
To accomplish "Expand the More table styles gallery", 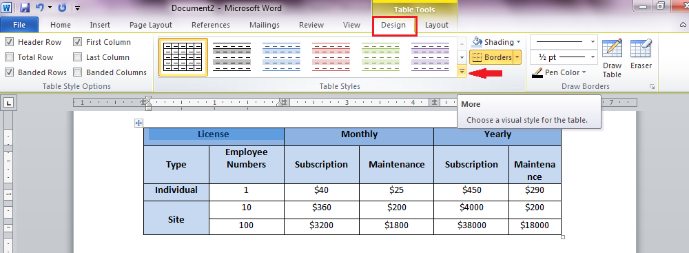I will (x=462, y=71).
